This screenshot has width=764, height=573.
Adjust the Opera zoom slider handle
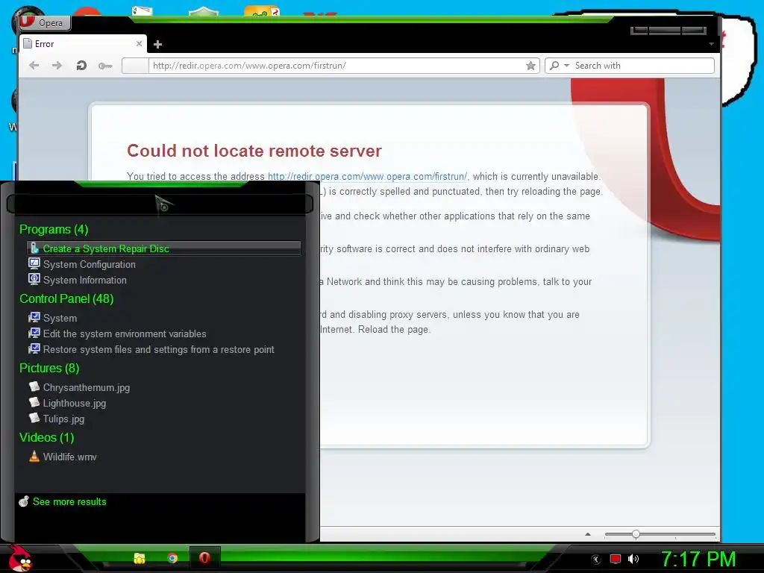click(636, 534)
